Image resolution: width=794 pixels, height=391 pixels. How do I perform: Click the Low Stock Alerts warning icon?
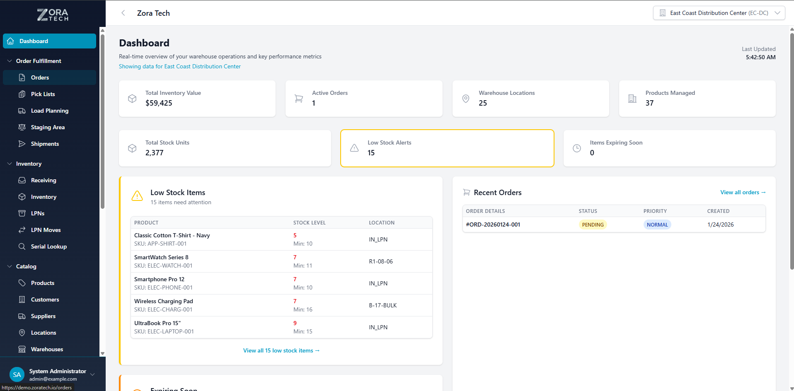354,148
